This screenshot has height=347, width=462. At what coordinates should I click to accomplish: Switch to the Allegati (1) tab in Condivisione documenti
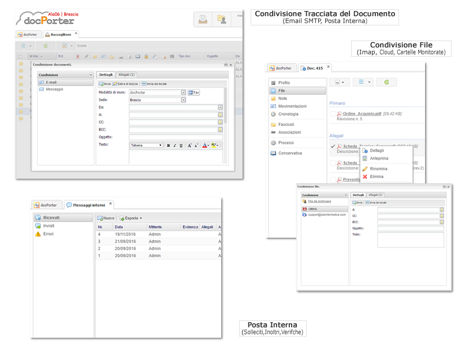click(x=126, y=75)
